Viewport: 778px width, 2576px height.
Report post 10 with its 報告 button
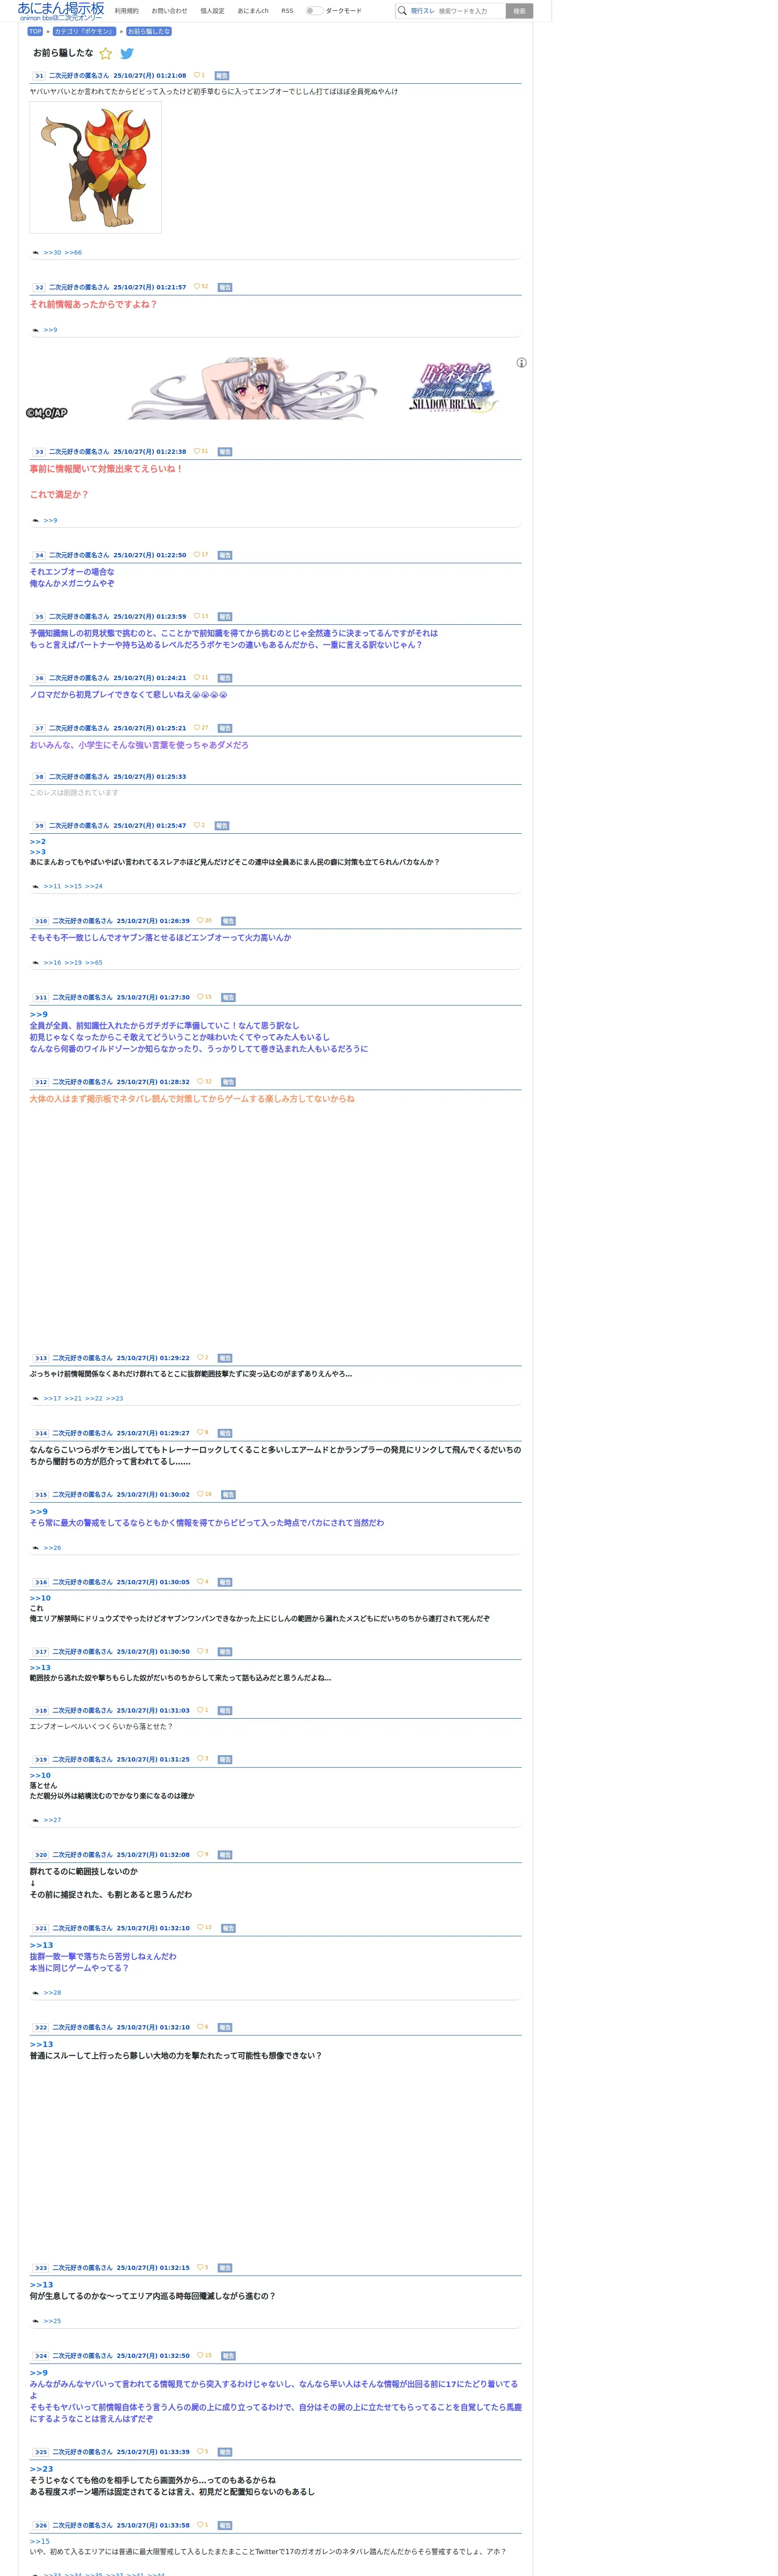(x=228, y=921)
